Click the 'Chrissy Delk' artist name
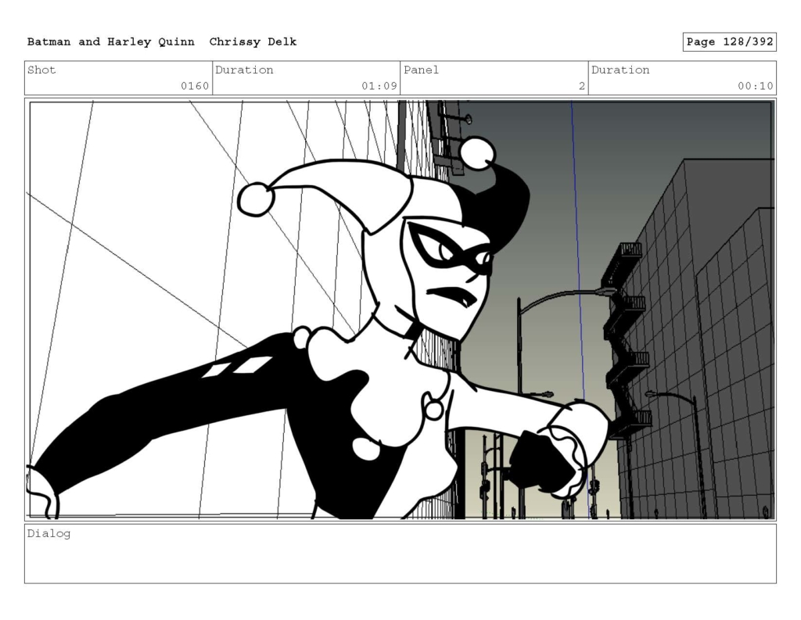 [253, 42]
